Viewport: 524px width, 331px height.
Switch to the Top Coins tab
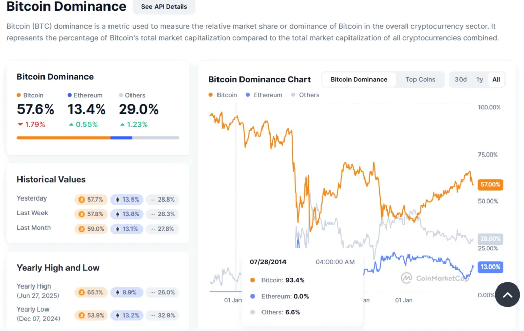420,79
